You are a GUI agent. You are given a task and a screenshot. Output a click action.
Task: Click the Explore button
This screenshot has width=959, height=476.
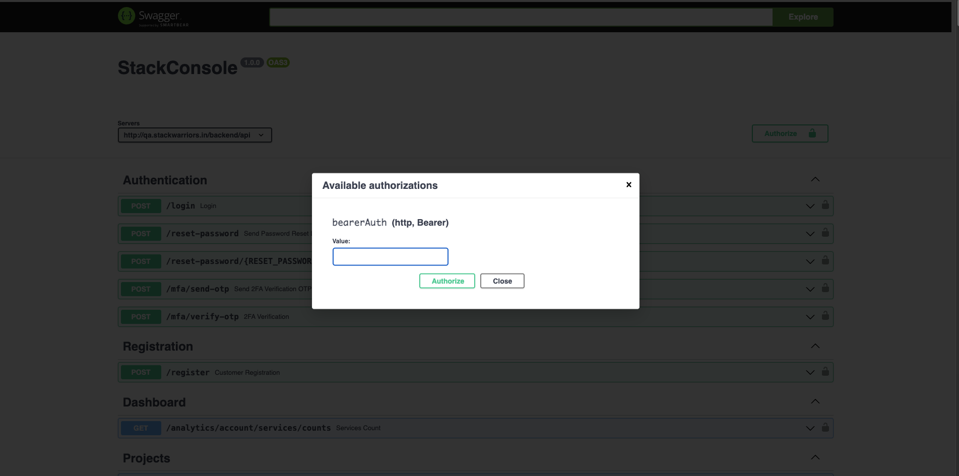[803, 17]
